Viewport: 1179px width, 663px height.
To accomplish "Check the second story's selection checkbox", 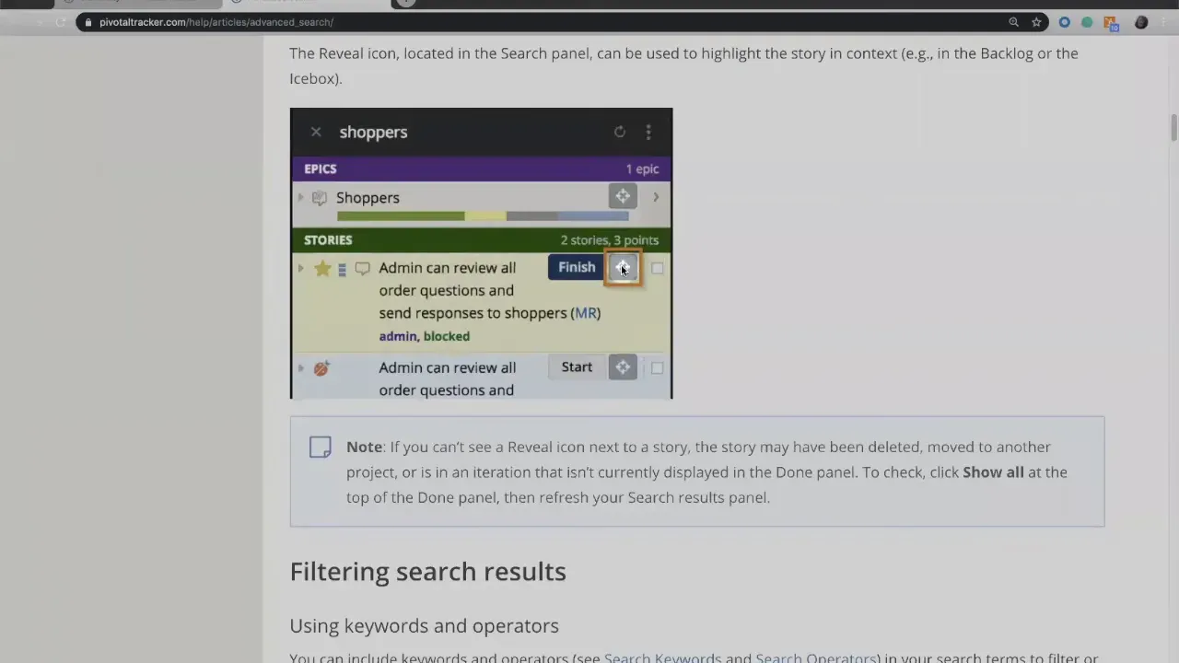I will 658,367.
